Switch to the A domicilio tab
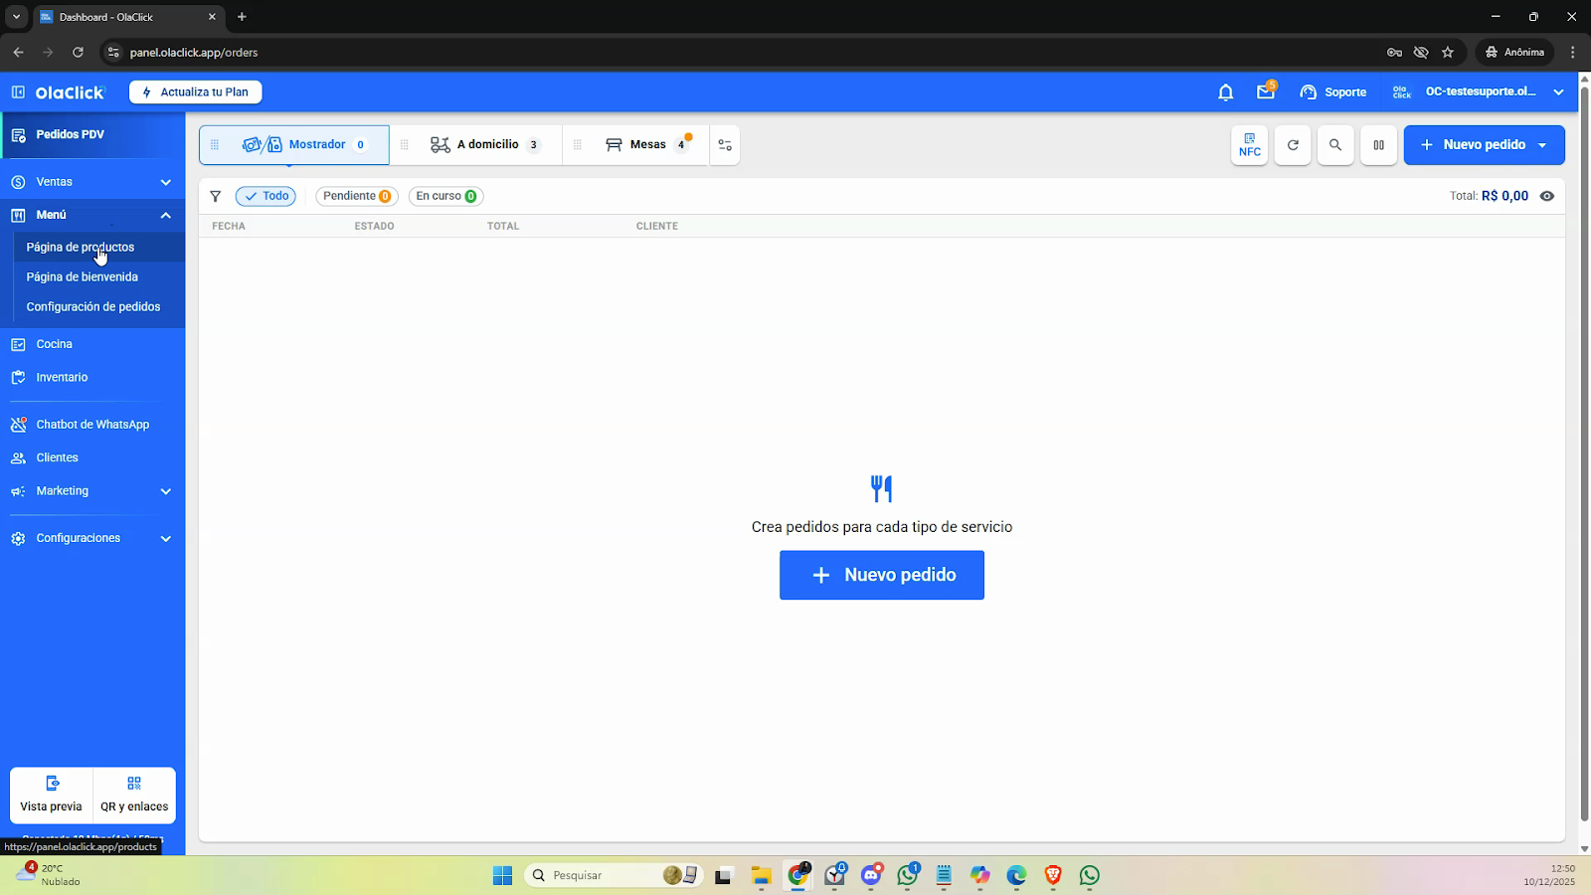The width and height of the screenshot is (1591, 895). [x=485, y=145]
